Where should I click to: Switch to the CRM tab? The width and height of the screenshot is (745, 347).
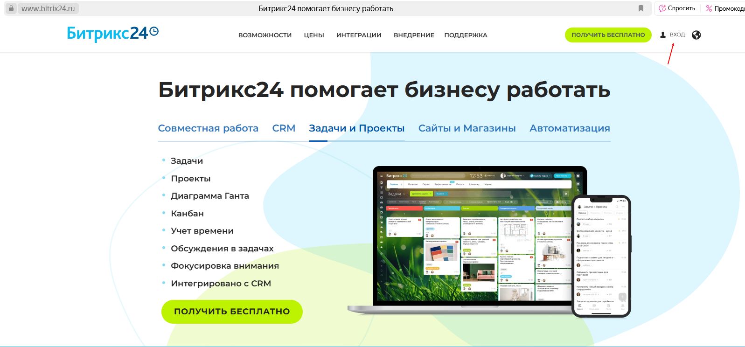[x=284, y=128]
